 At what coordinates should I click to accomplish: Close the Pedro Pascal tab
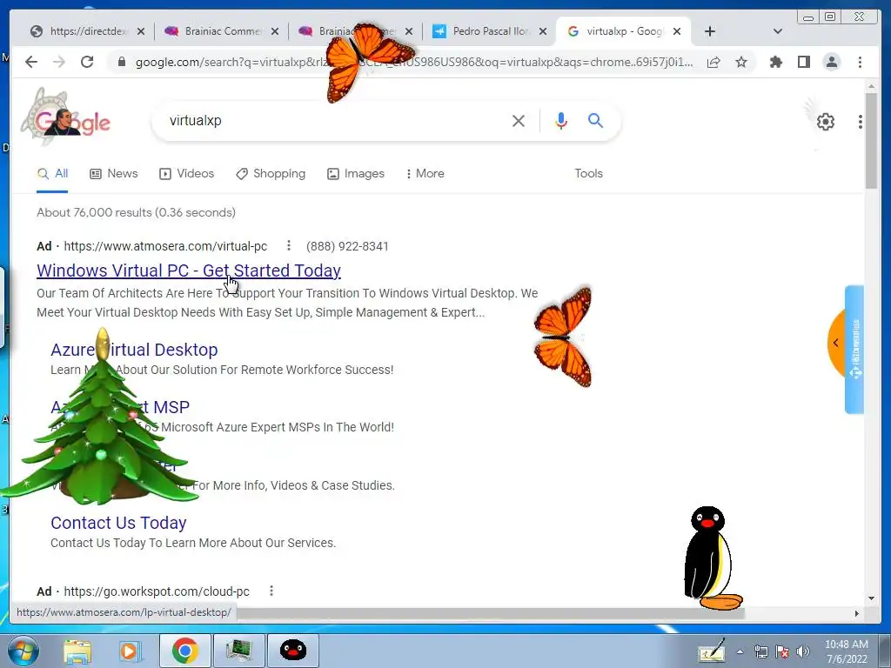click(543, 31)
